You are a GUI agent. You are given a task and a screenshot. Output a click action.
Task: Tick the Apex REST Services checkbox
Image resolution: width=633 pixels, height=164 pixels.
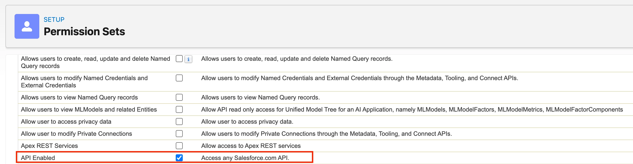tap(179, 146)
